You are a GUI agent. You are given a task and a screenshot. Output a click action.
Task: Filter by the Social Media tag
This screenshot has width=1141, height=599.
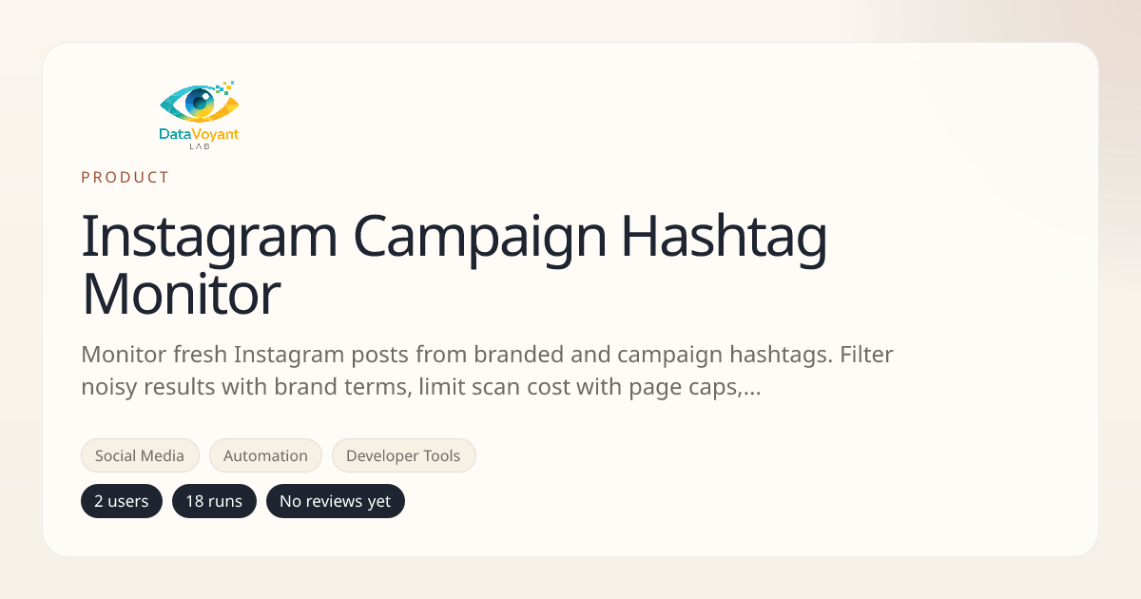(x=140, y=455)
